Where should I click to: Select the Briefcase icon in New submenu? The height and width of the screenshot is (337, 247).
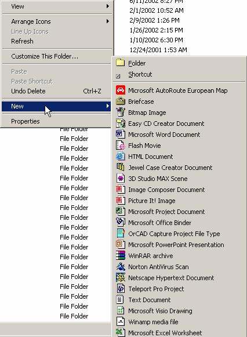click(121, 102)
